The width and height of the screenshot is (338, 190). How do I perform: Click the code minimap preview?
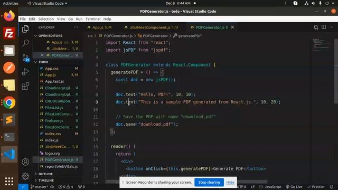[322, 45]
